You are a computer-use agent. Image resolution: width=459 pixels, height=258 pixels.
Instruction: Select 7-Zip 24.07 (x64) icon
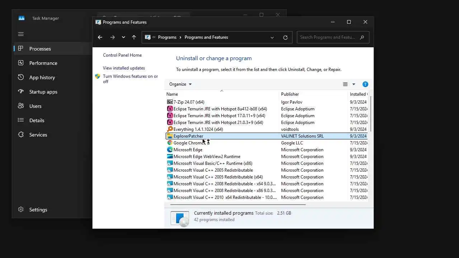[x=170, y=102]
